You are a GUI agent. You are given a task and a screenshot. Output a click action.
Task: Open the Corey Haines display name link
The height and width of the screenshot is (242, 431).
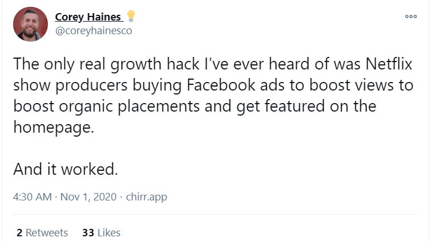point(88,17)
